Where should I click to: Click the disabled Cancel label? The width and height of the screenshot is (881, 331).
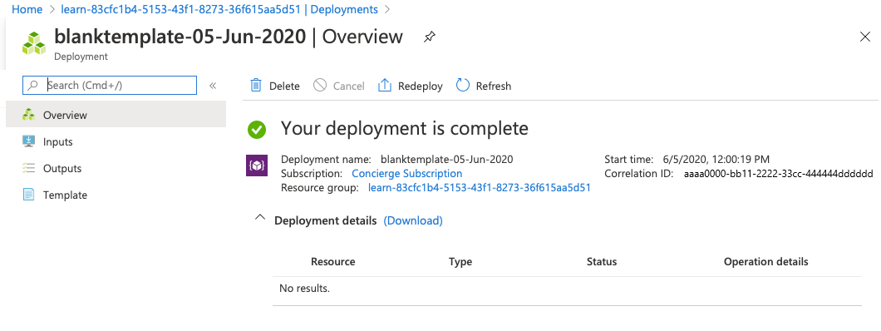(x=349, y=86)
